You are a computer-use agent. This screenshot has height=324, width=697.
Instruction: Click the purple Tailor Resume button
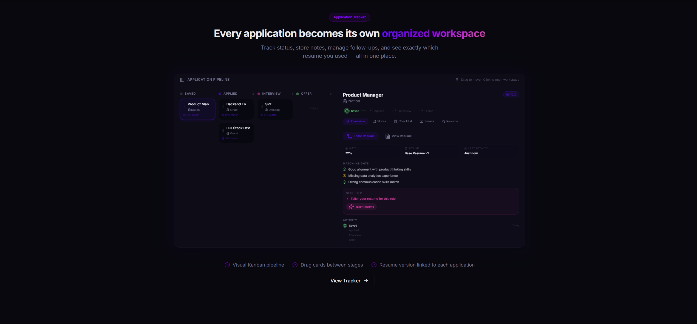(361, 136)
